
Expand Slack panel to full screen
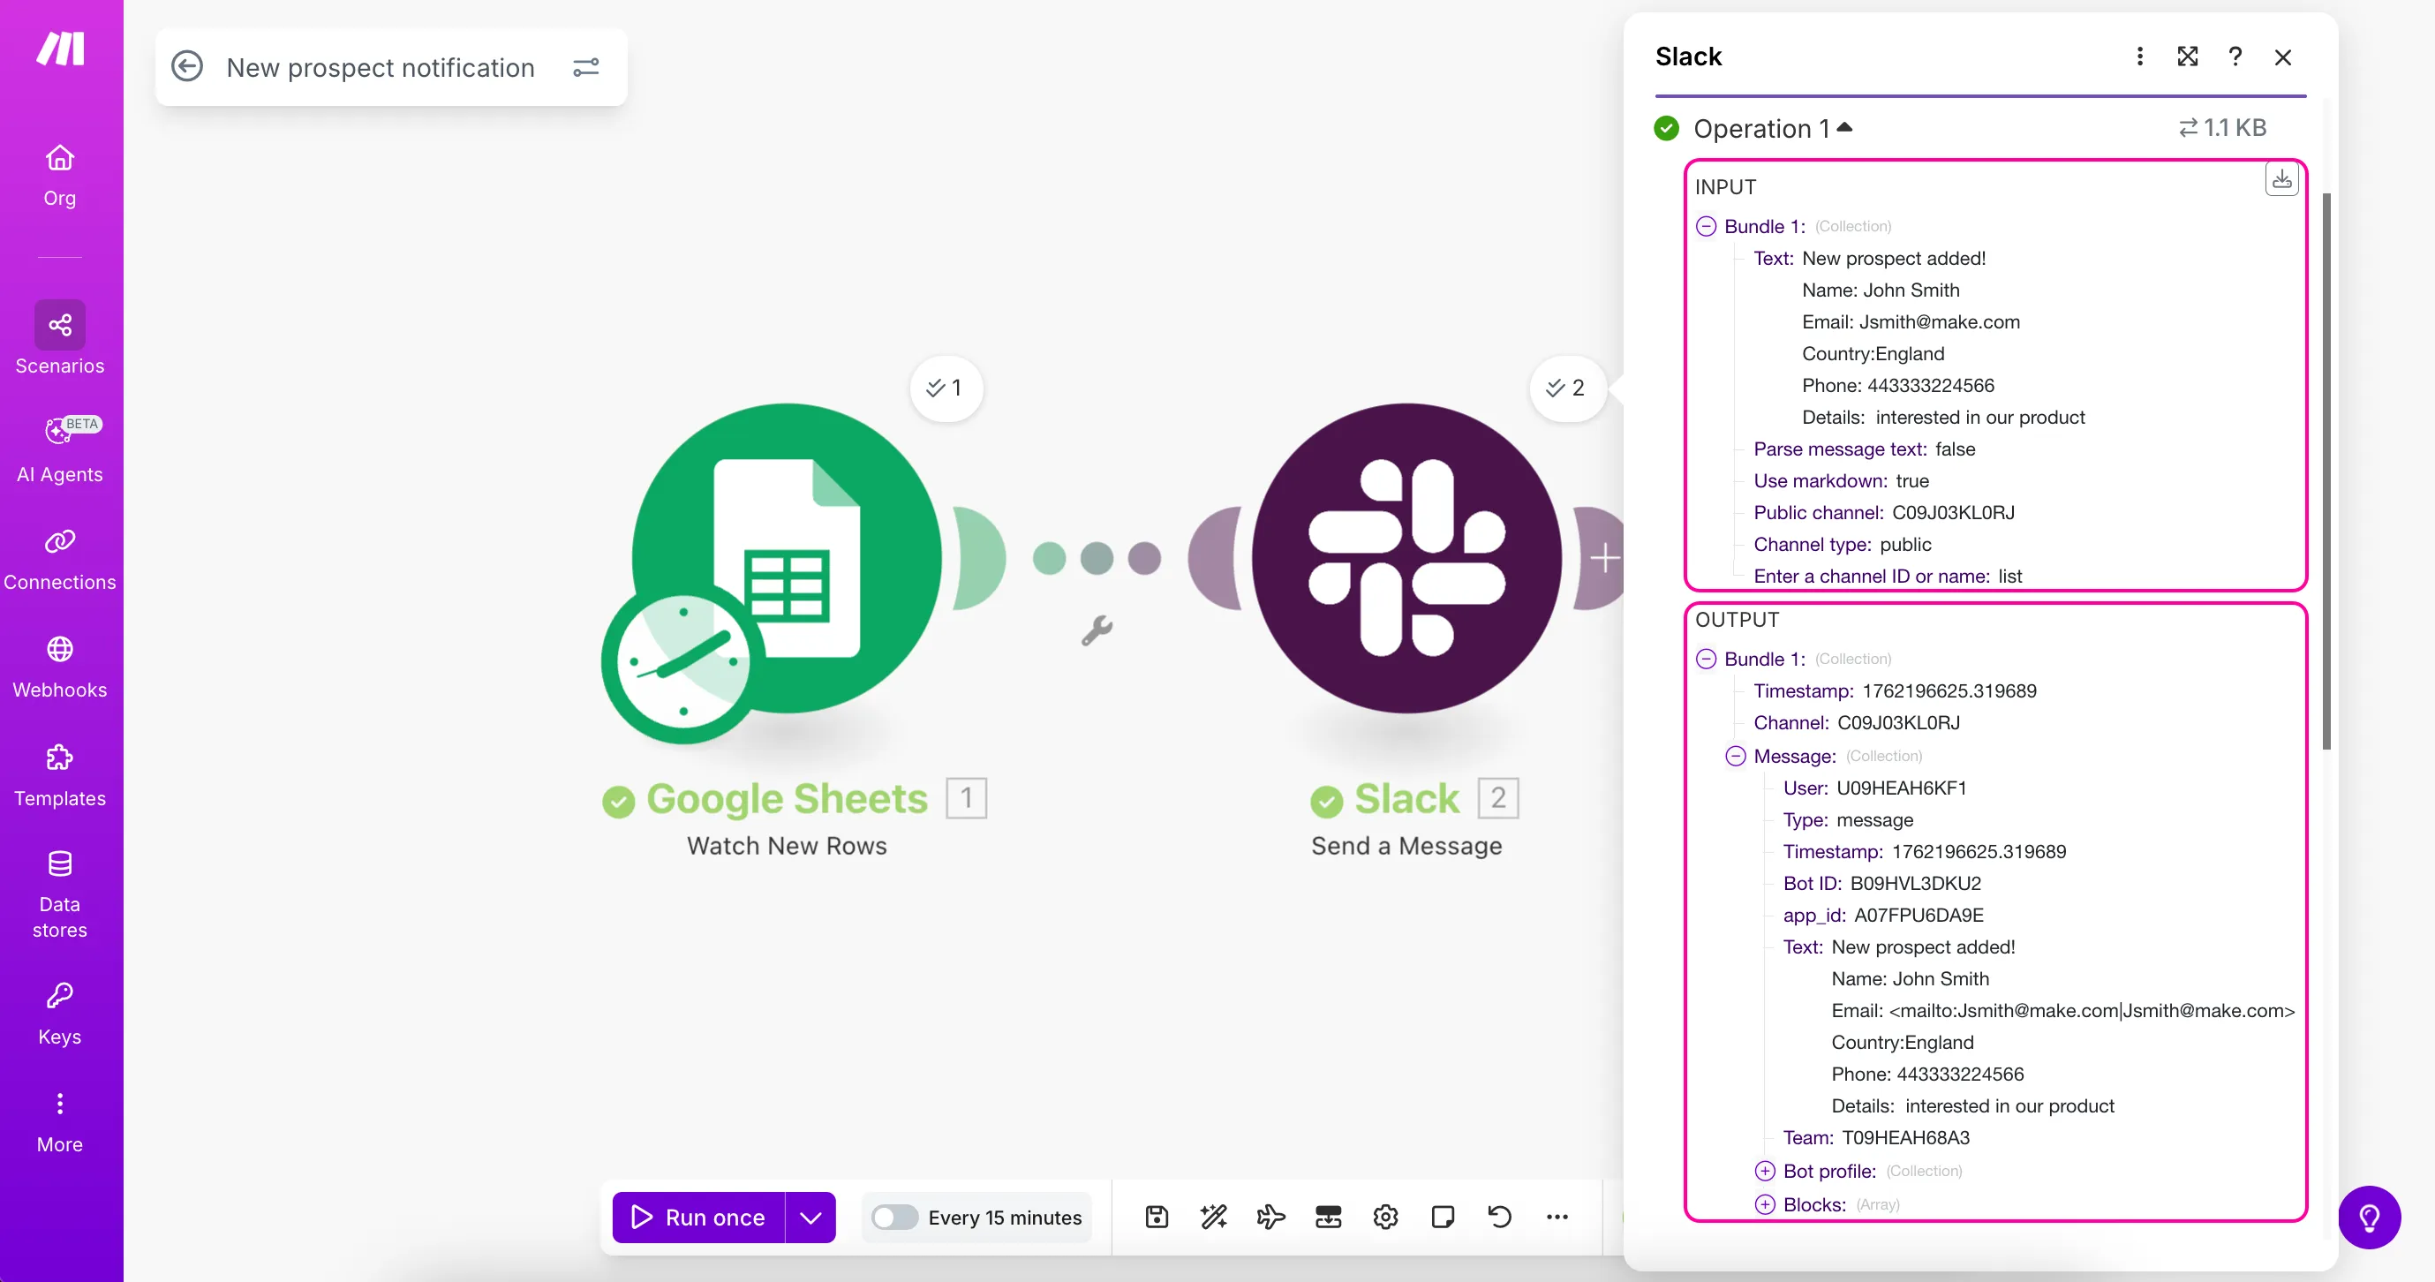[x=2187, y=57]
